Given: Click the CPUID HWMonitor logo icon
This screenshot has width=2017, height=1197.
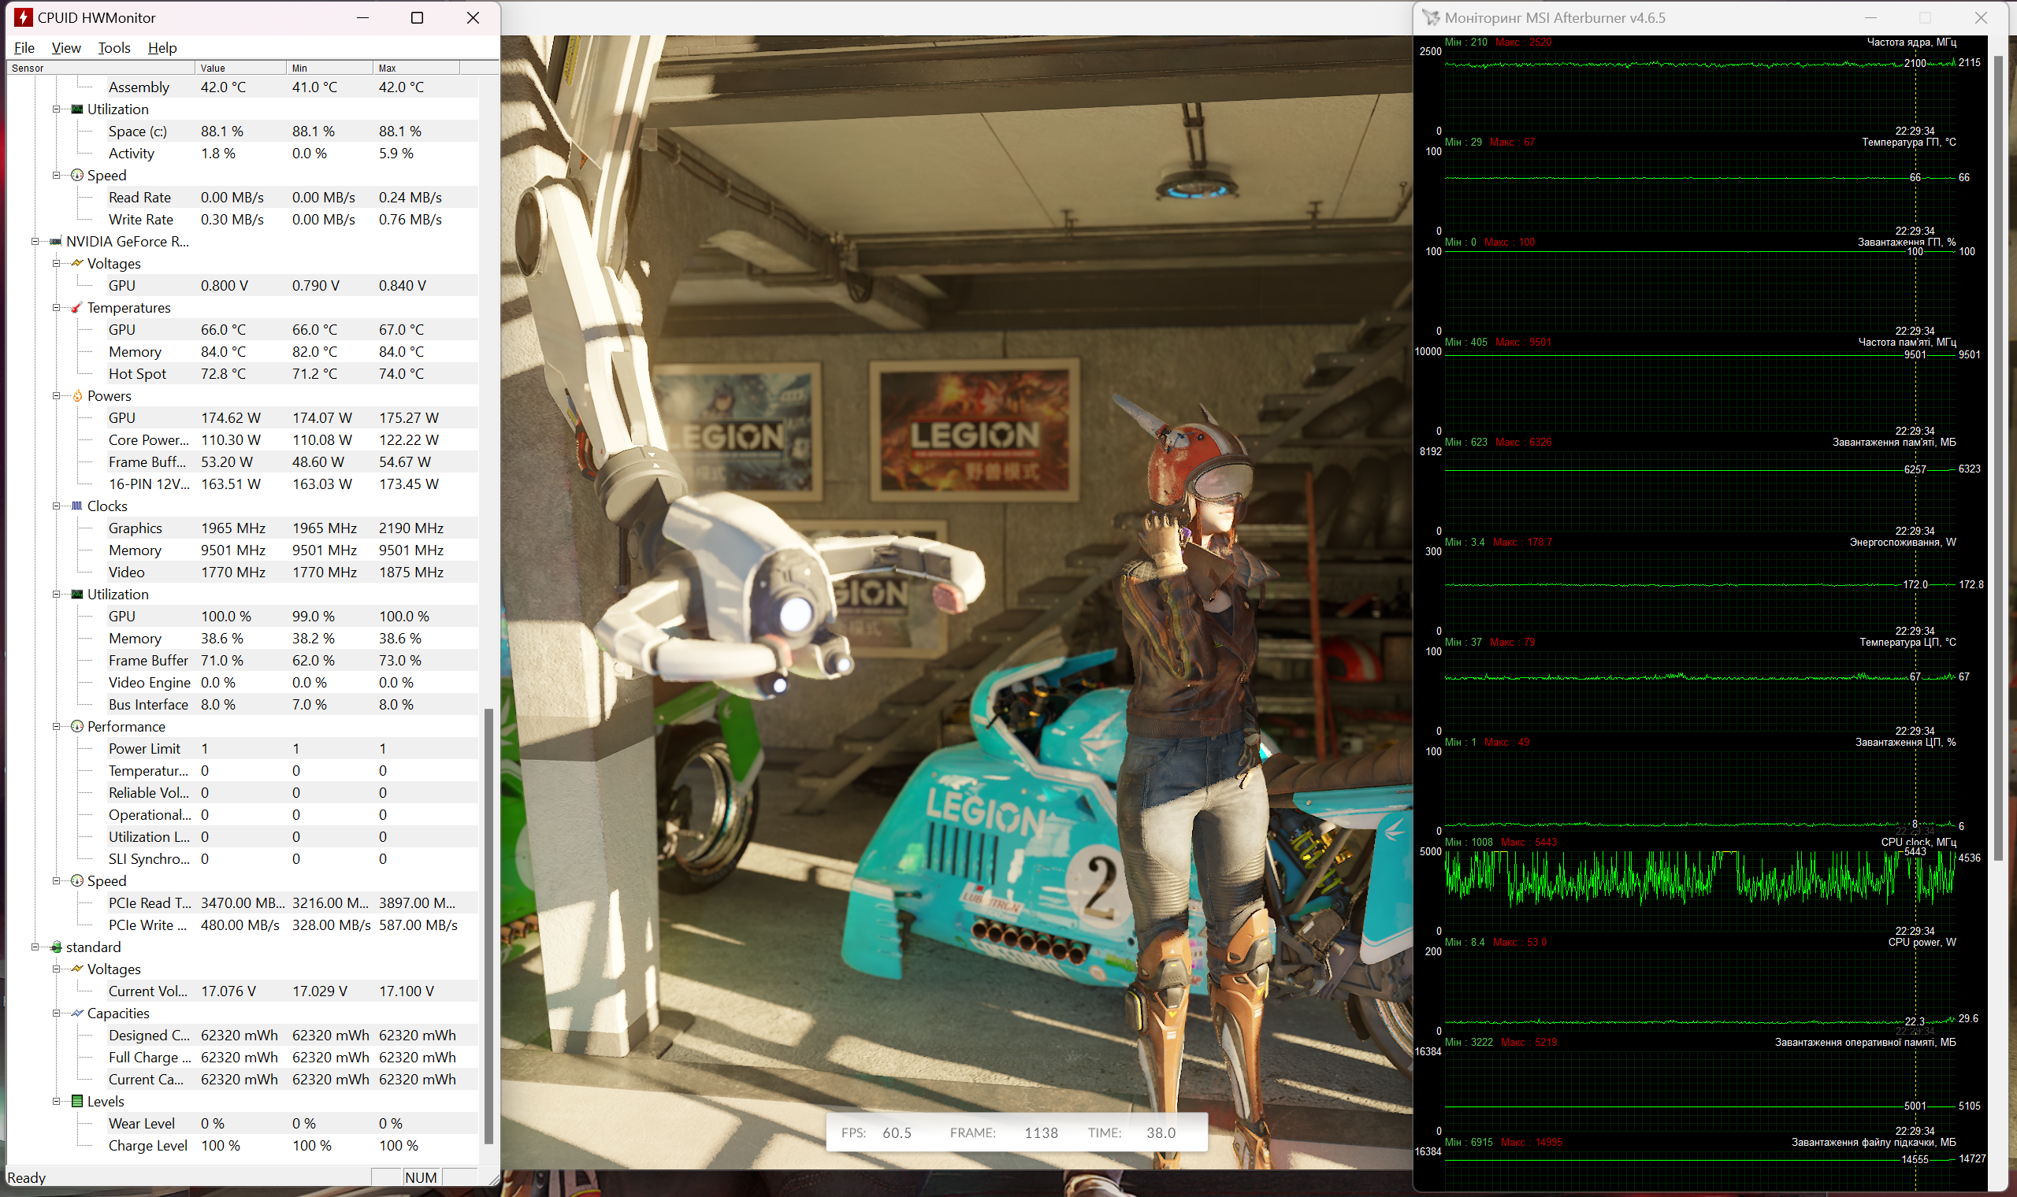Looking at the screenshot, I should pos(24,18).
